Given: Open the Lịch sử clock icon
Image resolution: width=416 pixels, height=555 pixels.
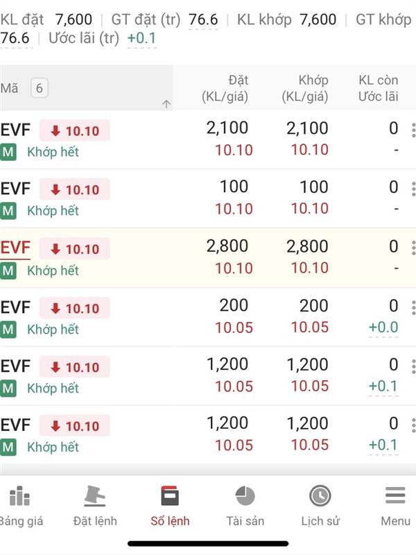Looking at the screenshot, I should point(320,497).
